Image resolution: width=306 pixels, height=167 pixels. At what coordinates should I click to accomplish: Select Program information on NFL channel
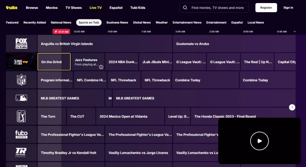pos(55,80)
